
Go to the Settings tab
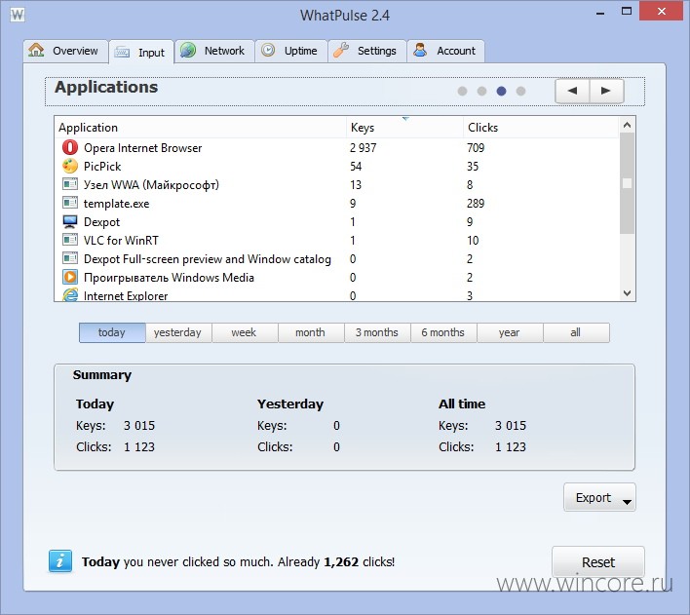pyautogui.click(x=366, y=51)
